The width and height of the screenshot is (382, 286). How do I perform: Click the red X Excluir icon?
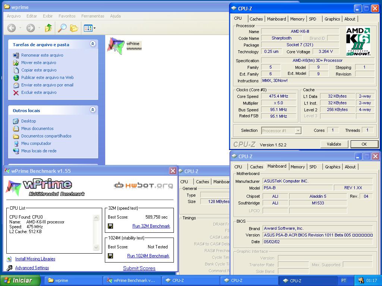16,93
